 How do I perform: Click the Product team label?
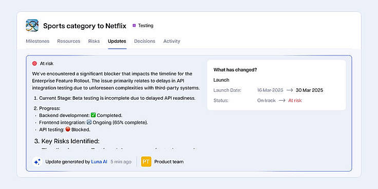(x=169, y=162)
